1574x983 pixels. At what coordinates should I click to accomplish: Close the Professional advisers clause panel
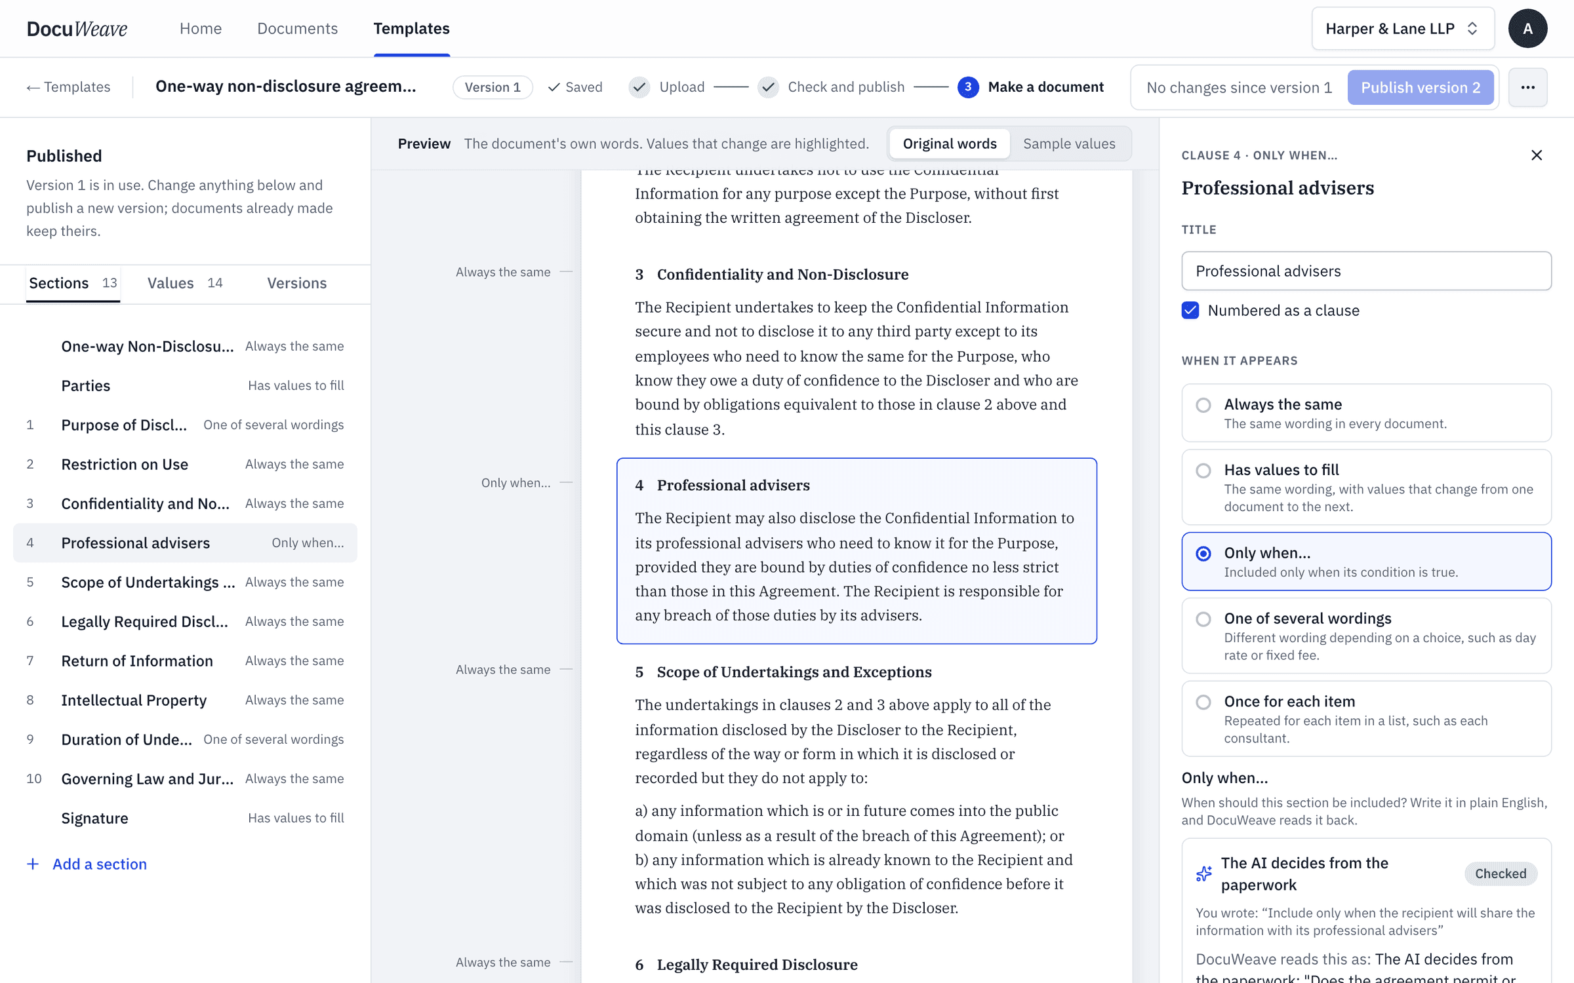[1536, 155]
